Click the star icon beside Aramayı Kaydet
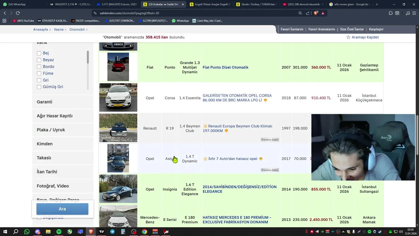This screenshot has width=419, height=236. [x=348, y=37]
